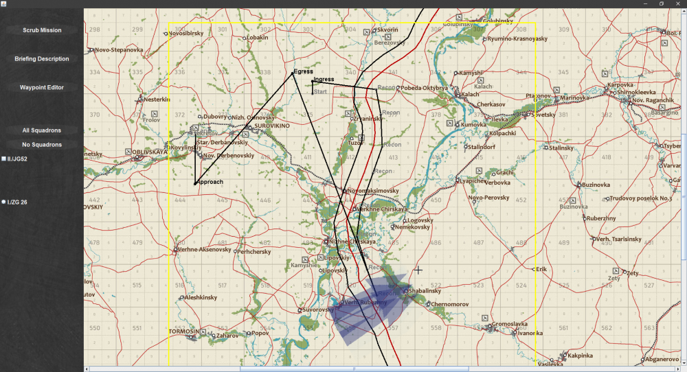Click the horizontal map scrollbar thumb
The width and height of the screenshot is (687, 372).
[x=354, y=369]
